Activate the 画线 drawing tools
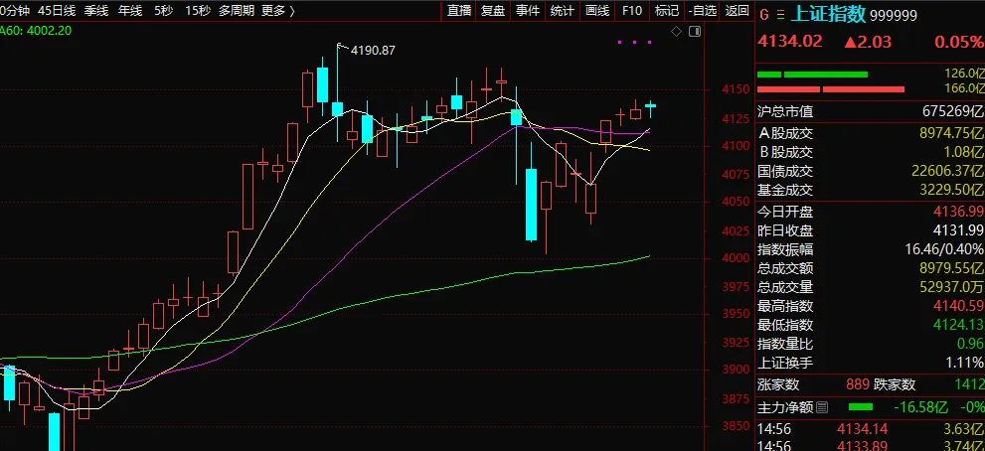Image resolution: width=985 pixels, height=451 pixels. pyautogui.click(x=596, y=11)
